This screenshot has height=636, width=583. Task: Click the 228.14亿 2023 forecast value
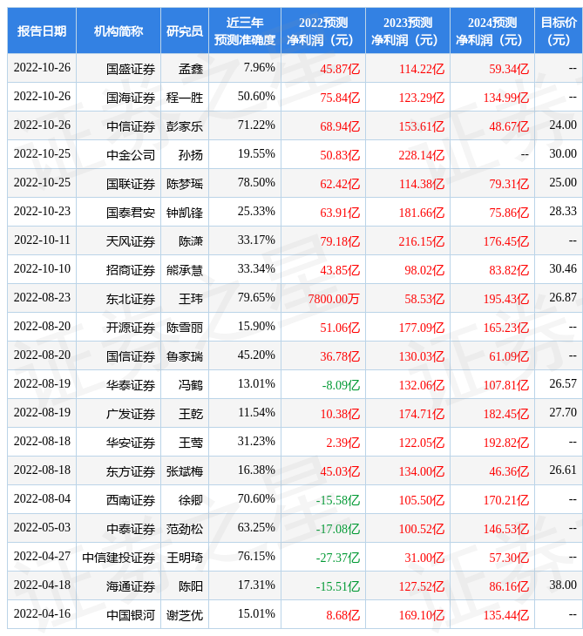click(x=422, y=155)
